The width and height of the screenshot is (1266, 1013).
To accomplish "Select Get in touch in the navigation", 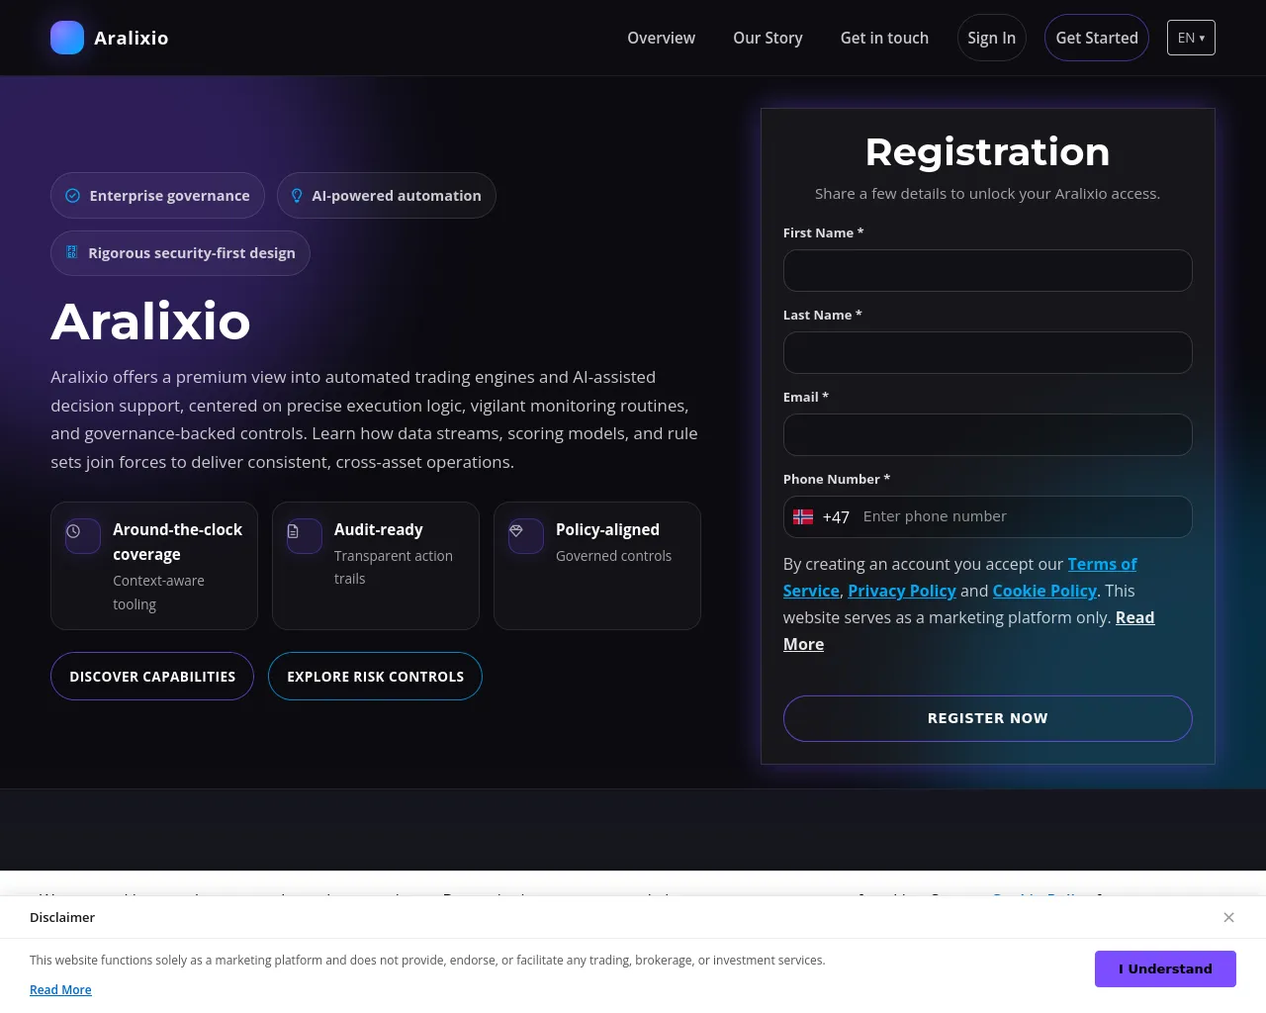I will (x=884, y=38).
